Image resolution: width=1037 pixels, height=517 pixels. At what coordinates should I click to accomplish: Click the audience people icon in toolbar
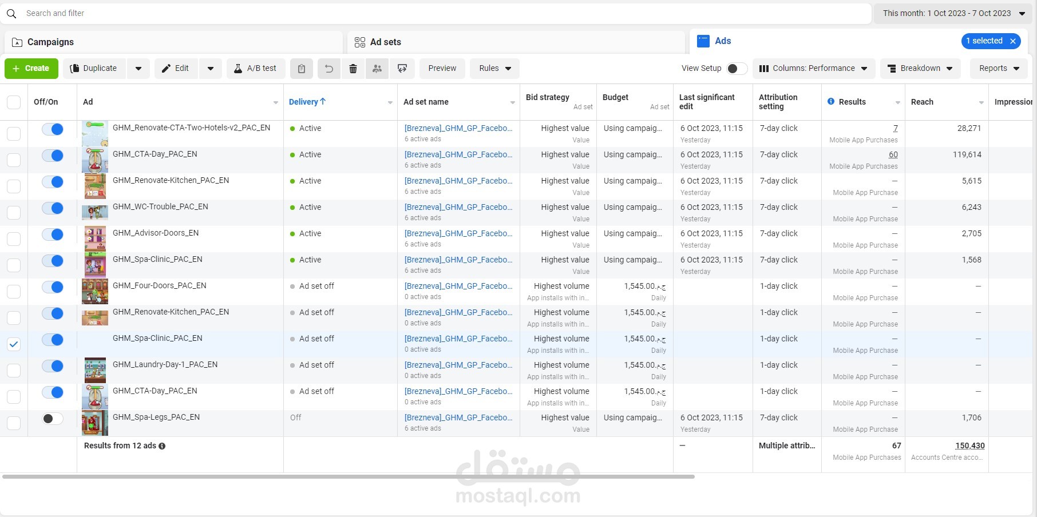click(x=377, y=69)
